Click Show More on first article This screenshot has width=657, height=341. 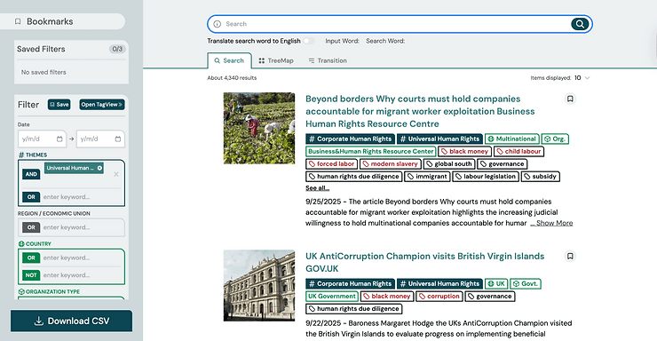coord(551,223)
